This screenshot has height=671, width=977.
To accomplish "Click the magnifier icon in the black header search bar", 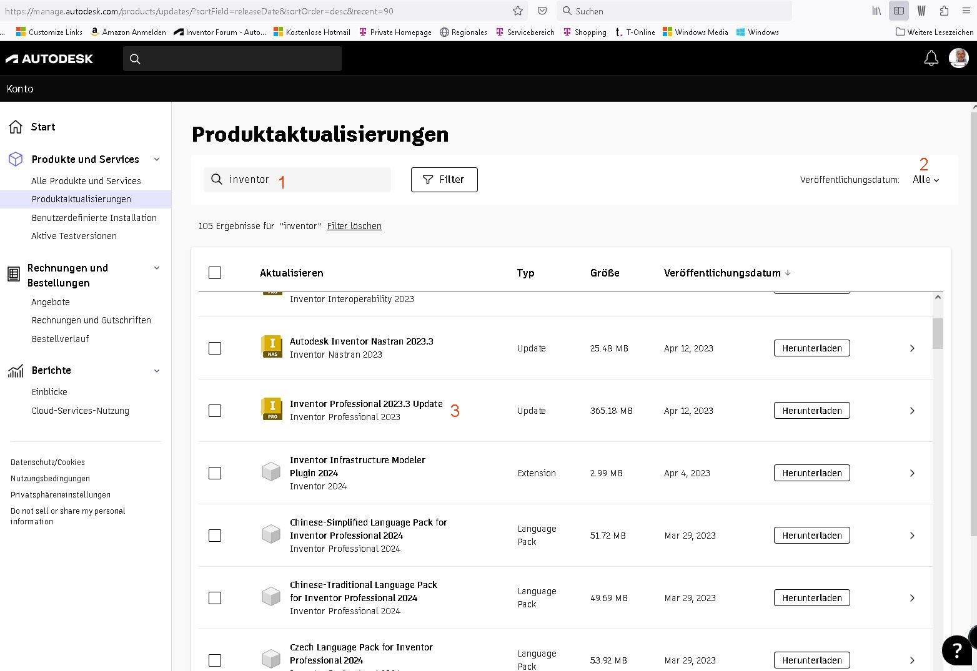I will point(135,59).
